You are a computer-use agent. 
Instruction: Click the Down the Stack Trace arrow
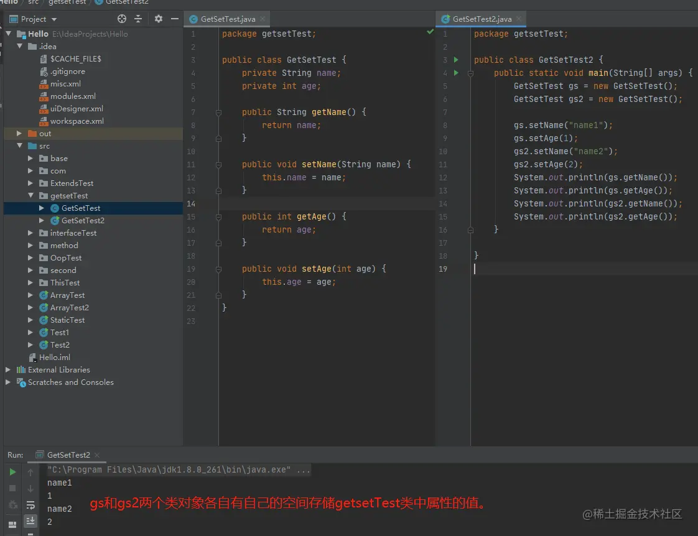click(x=30, y=489)
